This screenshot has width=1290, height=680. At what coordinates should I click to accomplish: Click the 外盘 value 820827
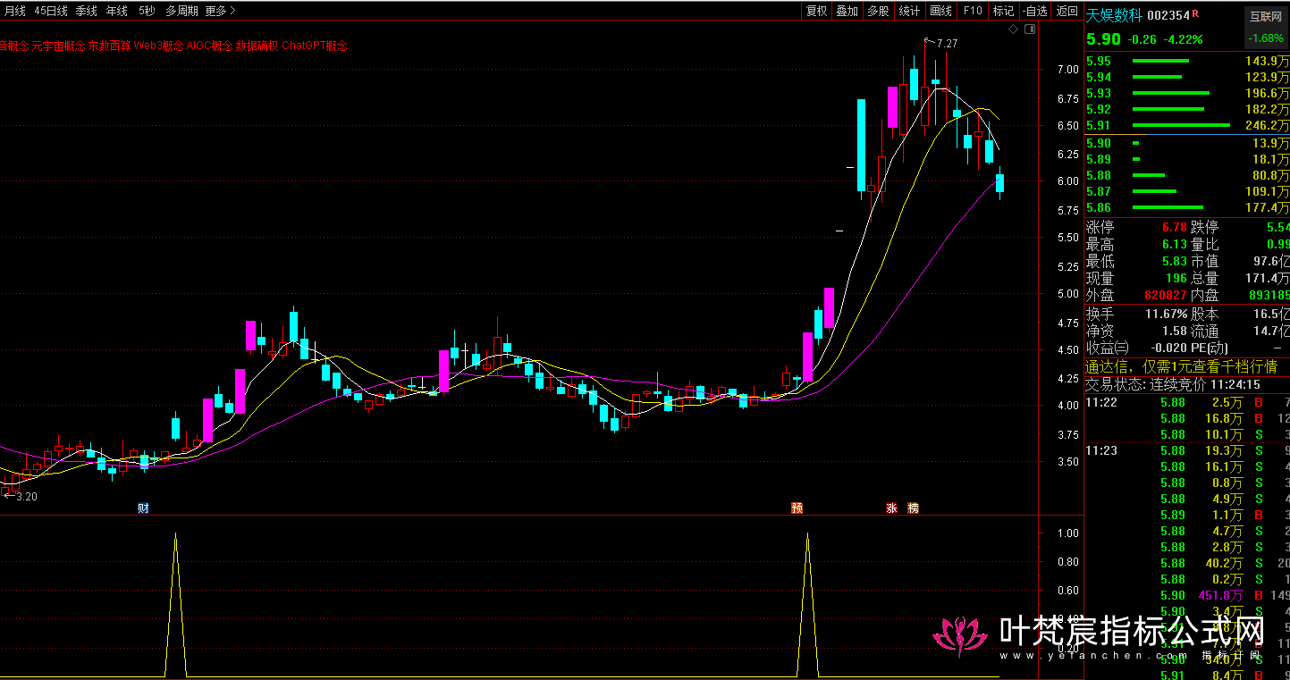click(x=1166, y=295)
